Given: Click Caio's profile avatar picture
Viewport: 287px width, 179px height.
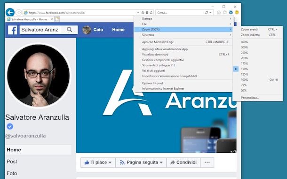Looking at the screenshot, I should coord(87,30).
